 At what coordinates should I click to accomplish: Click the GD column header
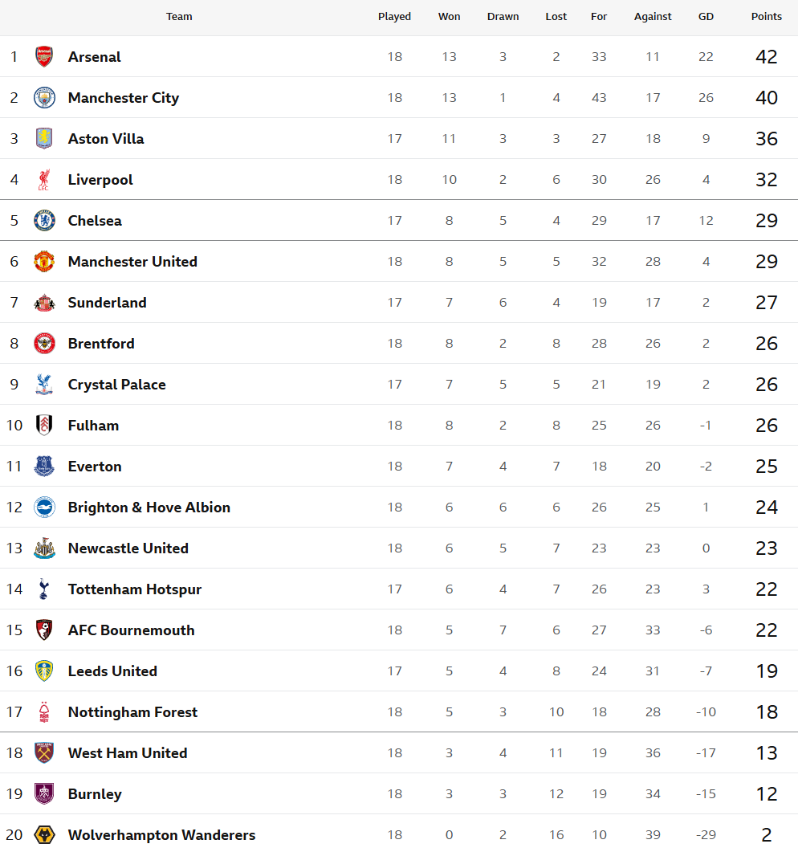(706, 17)
